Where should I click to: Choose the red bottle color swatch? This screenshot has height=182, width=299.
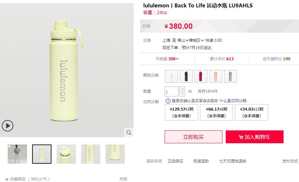click(201, 76)
